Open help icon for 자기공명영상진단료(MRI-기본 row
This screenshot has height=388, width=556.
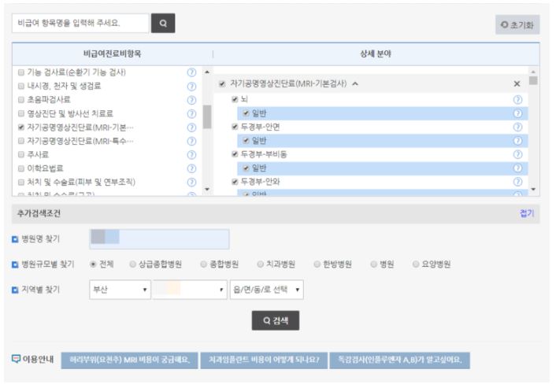point(191,127)
